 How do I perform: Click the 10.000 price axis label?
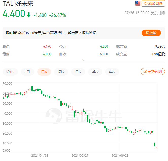click(7, 143)
